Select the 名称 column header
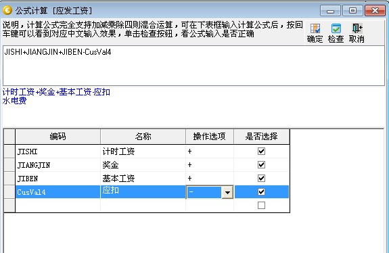This screenshot has height=253, width=389. point(143,137)
